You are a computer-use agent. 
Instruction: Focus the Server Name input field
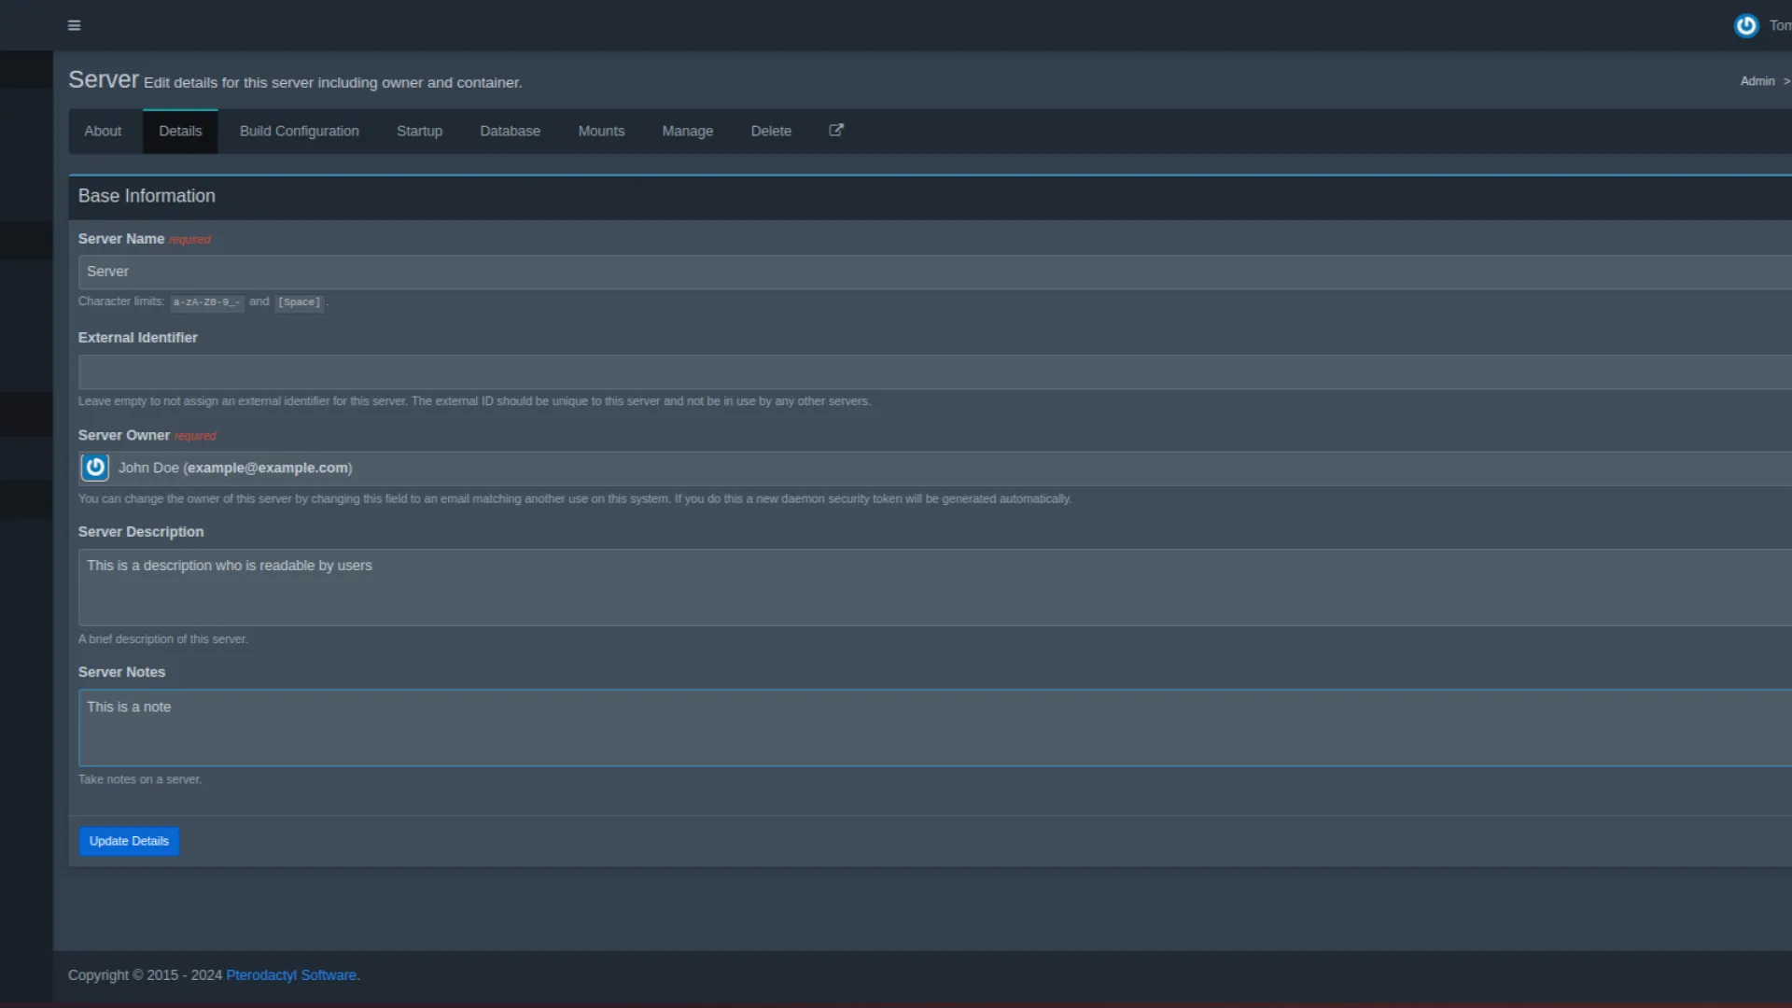[933, 272]
